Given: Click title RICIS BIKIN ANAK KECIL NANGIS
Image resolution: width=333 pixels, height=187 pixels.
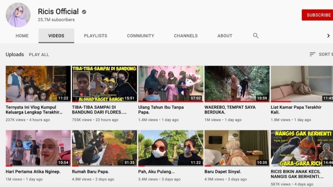Looking at the screenshot, I should (x=297, y=174).
